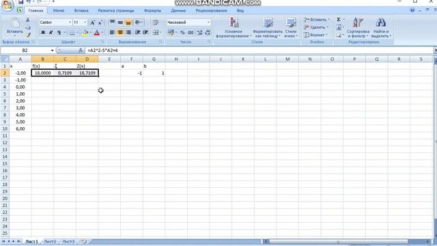Toggle align text left
The width and height of the screenshot is (437, 246).
[112, 33]
